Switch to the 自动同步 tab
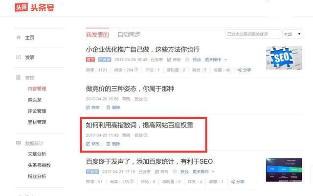This screenshot has width=313, height=196. [129, 35]
